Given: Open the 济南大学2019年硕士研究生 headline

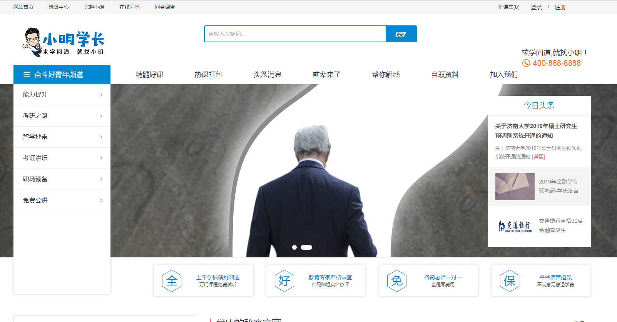Looking at the screenshot, I should [536, 131].
